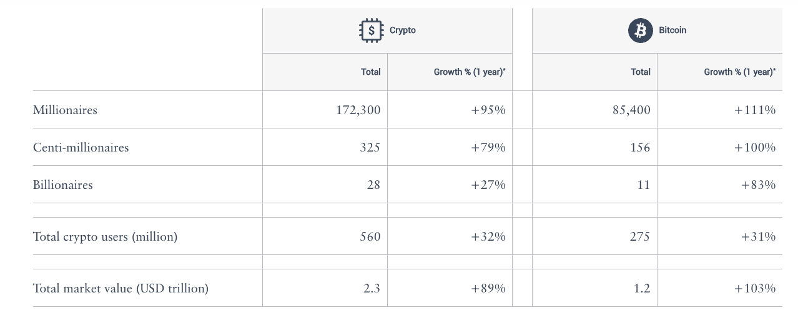The image size is (798, 323).
Task: Click Total crypto users (million) label
Action: (x=105, y=237)
